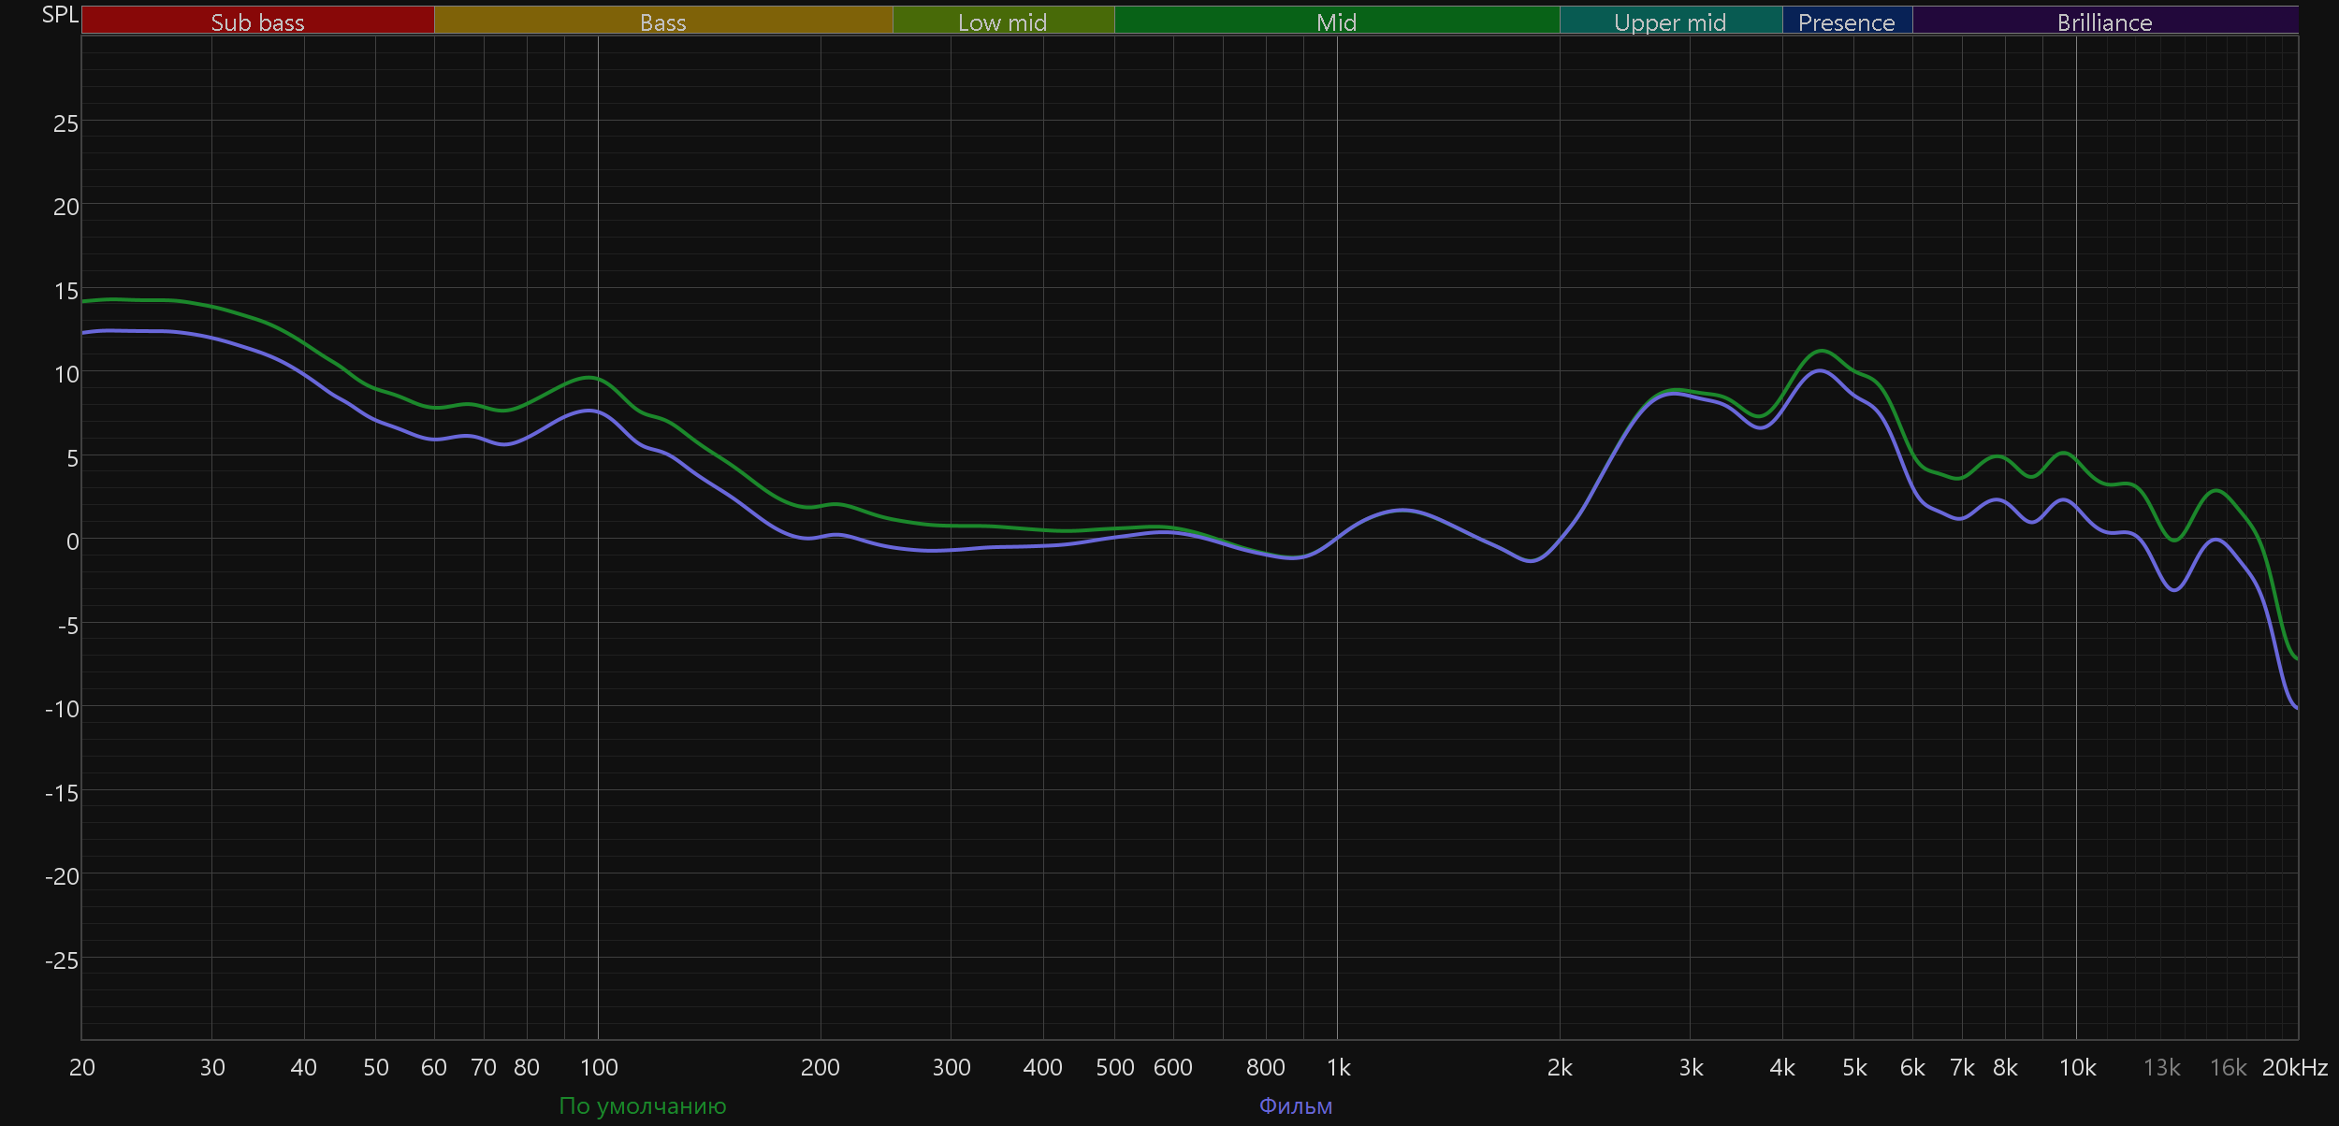The height and width of the screenshot is (1126, 2339).
Task: Select the Mid band header
Action: tap(1336, 22)
